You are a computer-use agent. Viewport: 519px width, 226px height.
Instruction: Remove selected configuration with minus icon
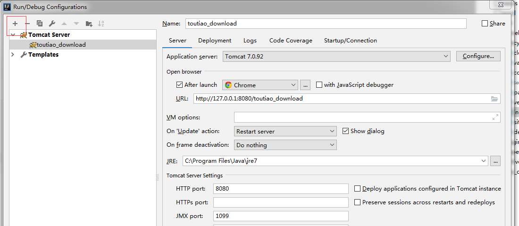[x=27, y=24]
